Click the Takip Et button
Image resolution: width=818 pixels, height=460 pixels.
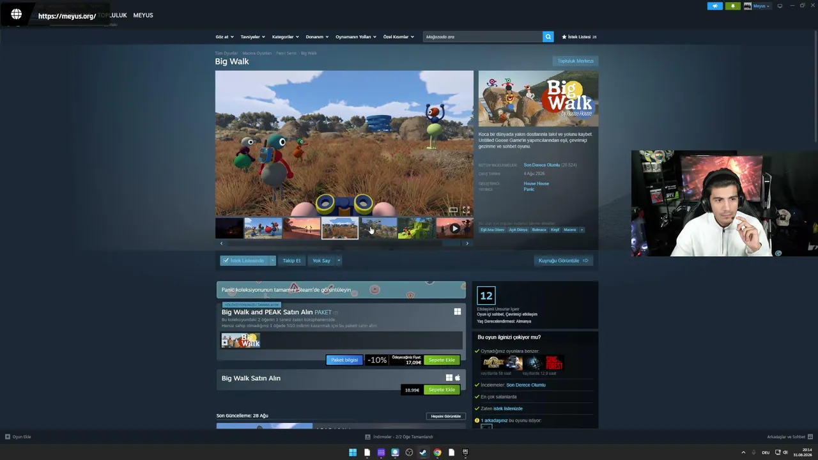point(291,261)
